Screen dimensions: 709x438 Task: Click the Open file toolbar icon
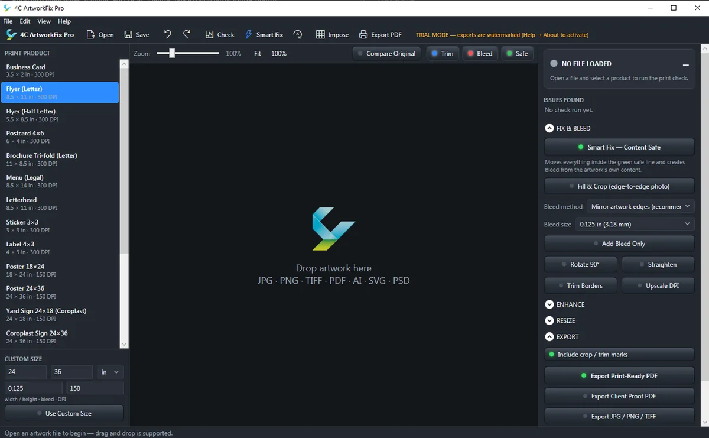pos(90,35)
